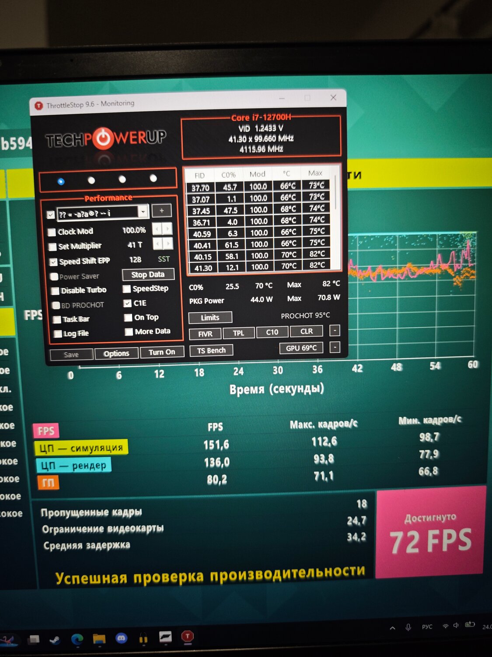The width and height of the screenshot is (492, 657).
Task: Toggle the Speed Shift EPP checkbox
Action: pyautogui.click(x=53, y=262)
